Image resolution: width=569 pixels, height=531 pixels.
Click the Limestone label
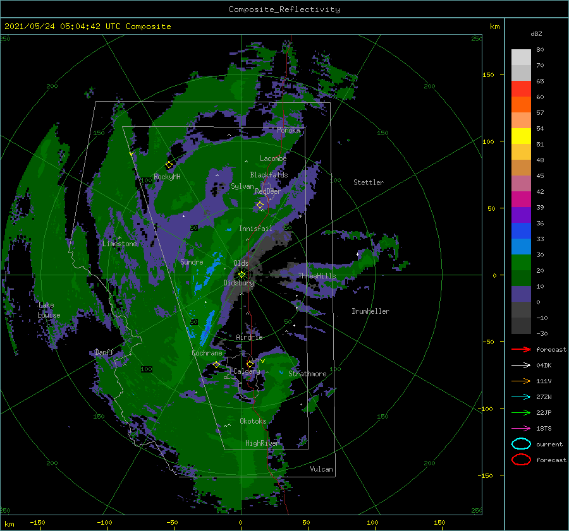pyautogui.click(x=119, y=244)
